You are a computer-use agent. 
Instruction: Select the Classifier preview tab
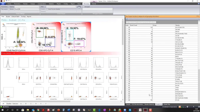click(x=9, y=104)
